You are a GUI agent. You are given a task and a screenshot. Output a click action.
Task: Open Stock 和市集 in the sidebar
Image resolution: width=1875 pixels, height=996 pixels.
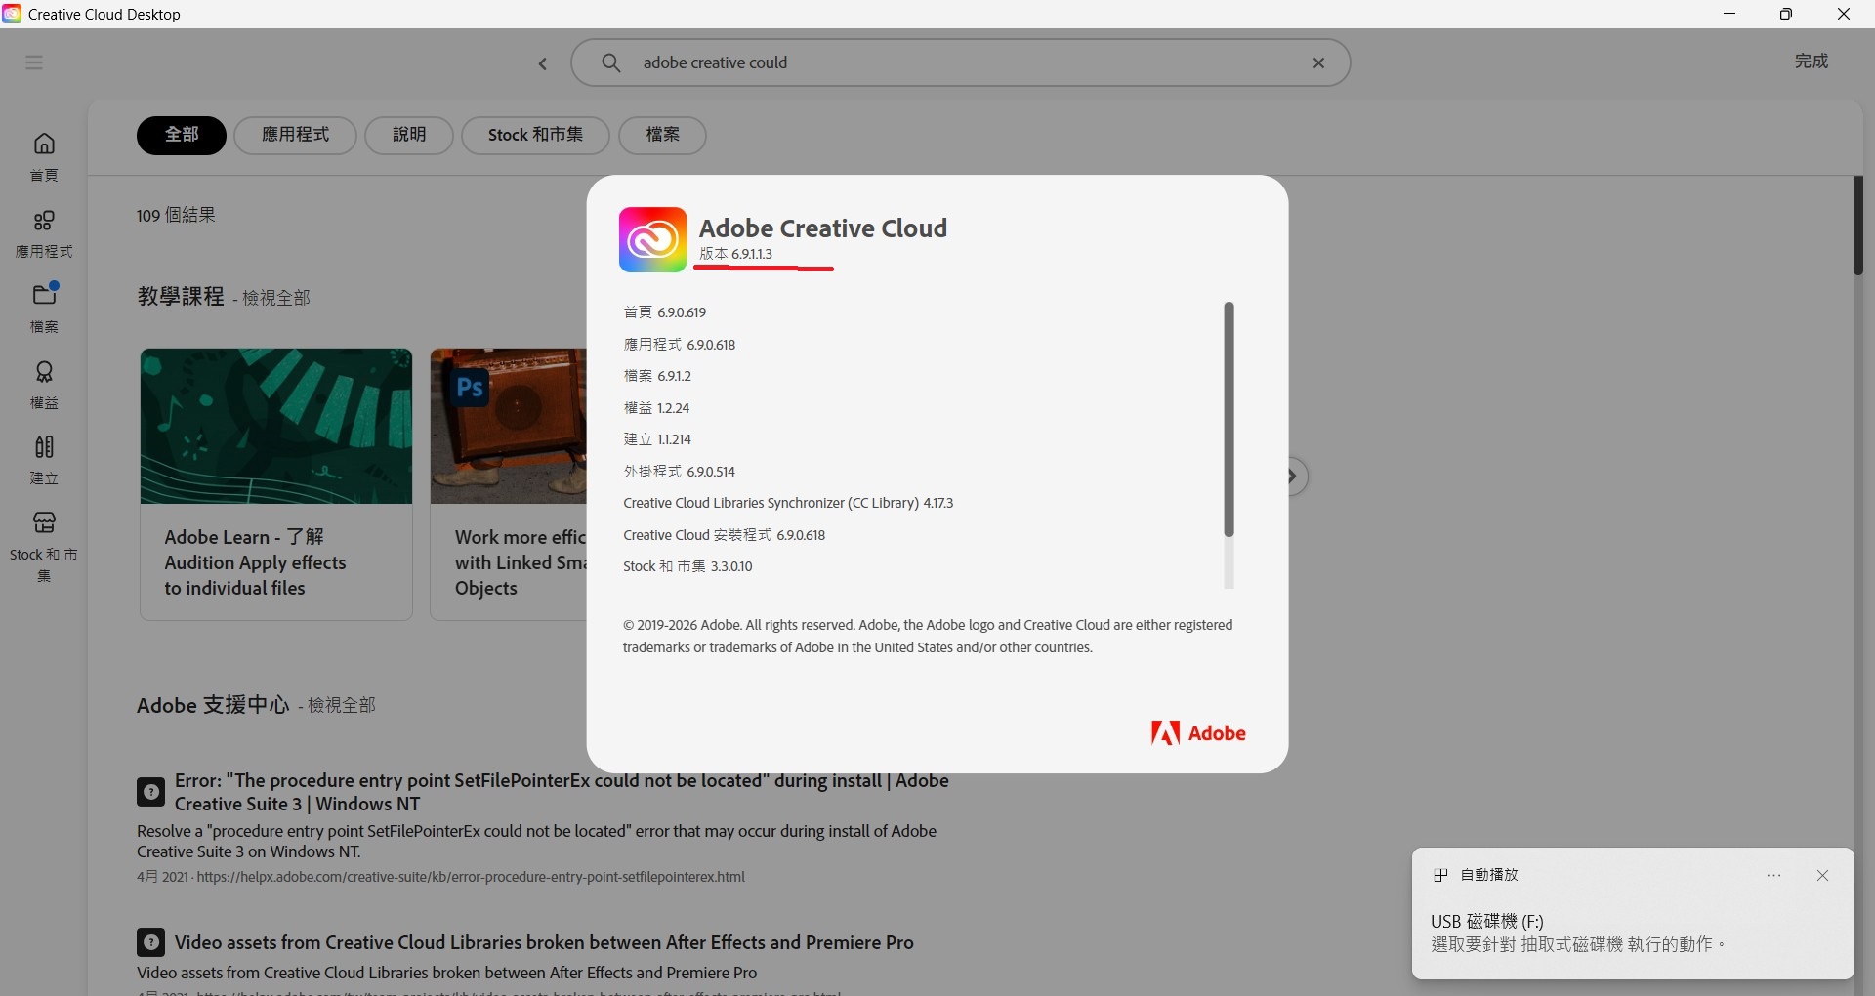[x=44, y=547]
